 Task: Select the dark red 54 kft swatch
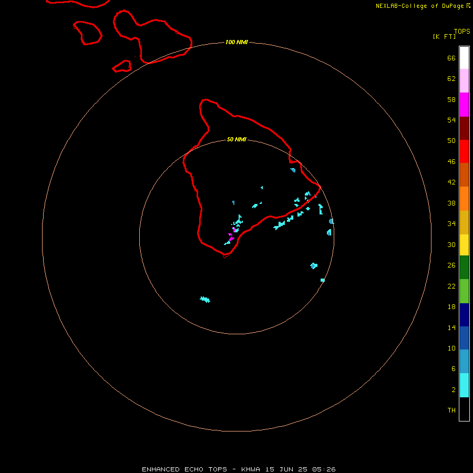[464, 128]
